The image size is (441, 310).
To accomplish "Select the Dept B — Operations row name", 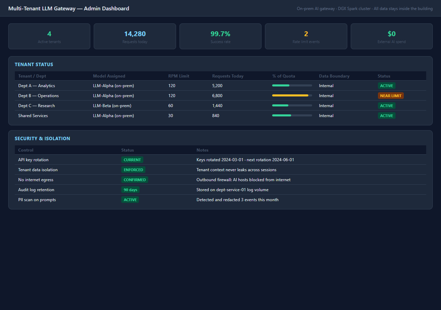I will pos(39,96).
